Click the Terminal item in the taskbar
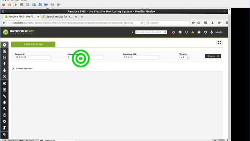 tap(57, 140)
